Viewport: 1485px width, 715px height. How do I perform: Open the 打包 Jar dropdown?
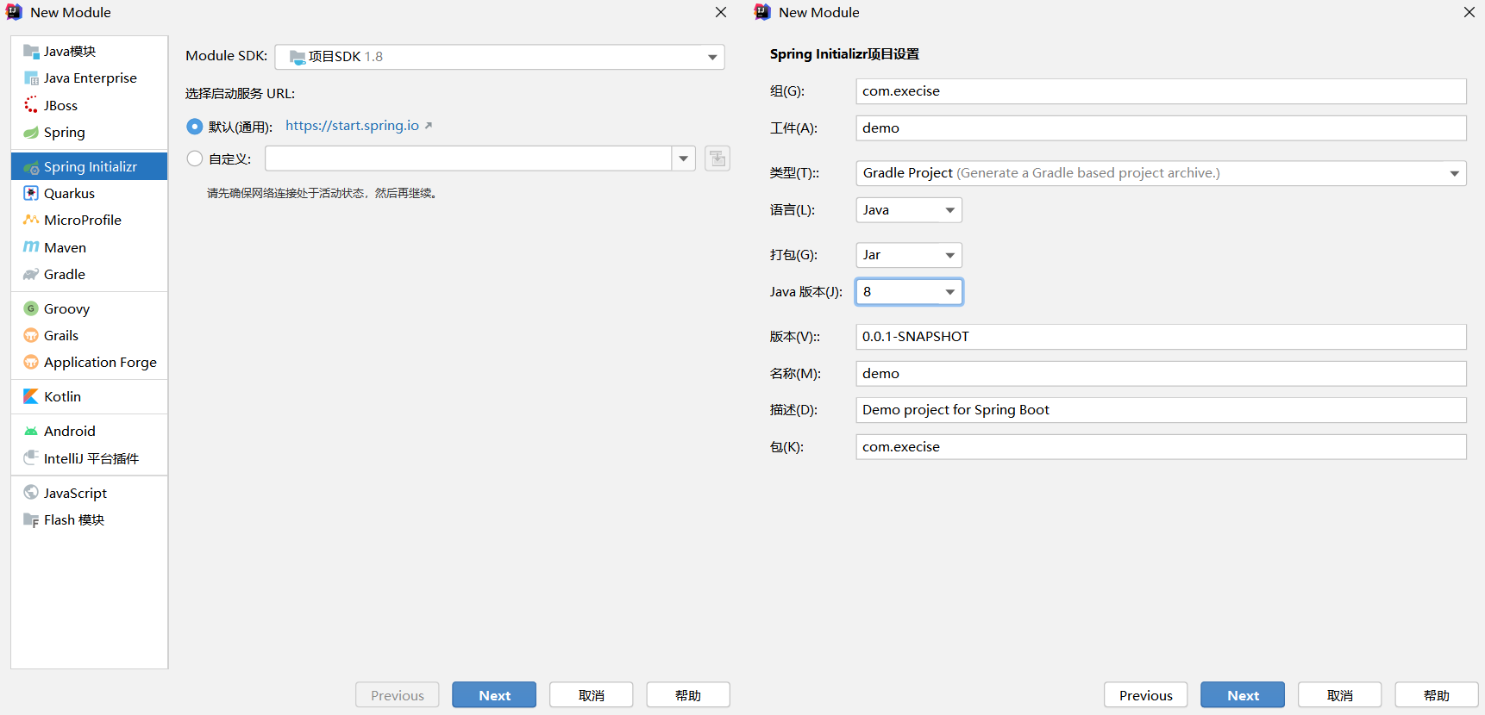[x=909, y=255]
